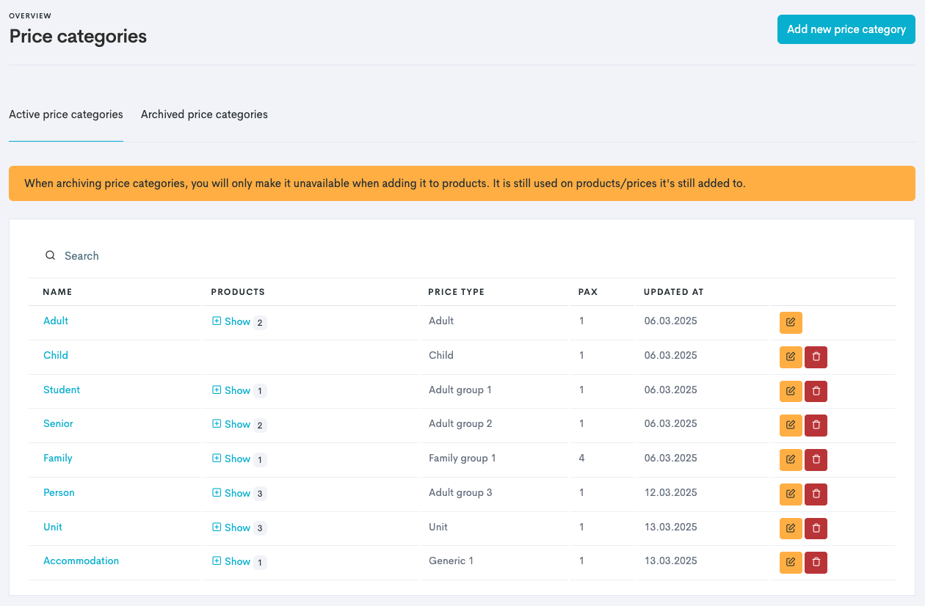
Task: Delete the Person price category
Action: (816, 494)
